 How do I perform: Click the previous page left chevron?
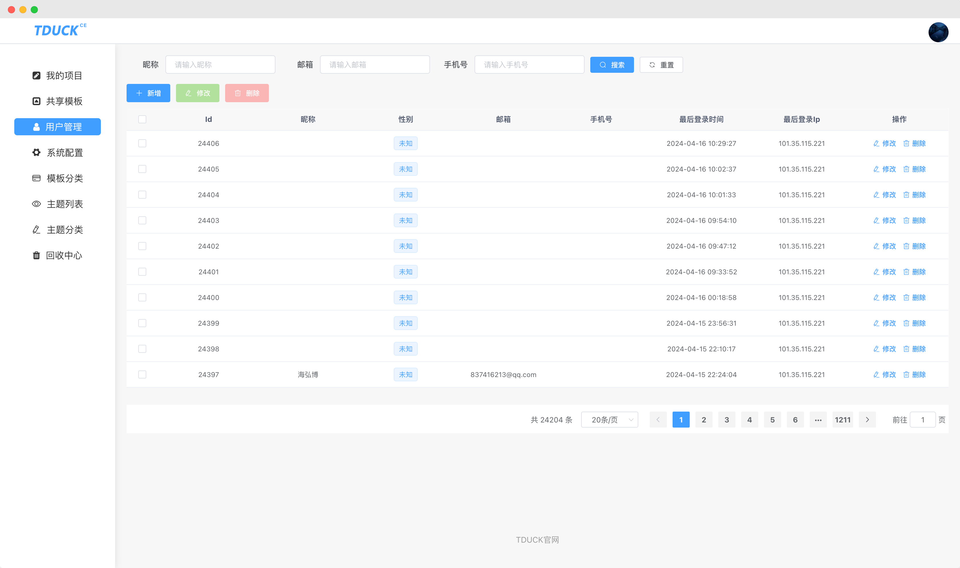(x=658, y=420)
